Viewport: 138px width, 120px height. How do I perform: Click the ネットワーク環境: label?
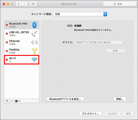(x=41, y=14)
